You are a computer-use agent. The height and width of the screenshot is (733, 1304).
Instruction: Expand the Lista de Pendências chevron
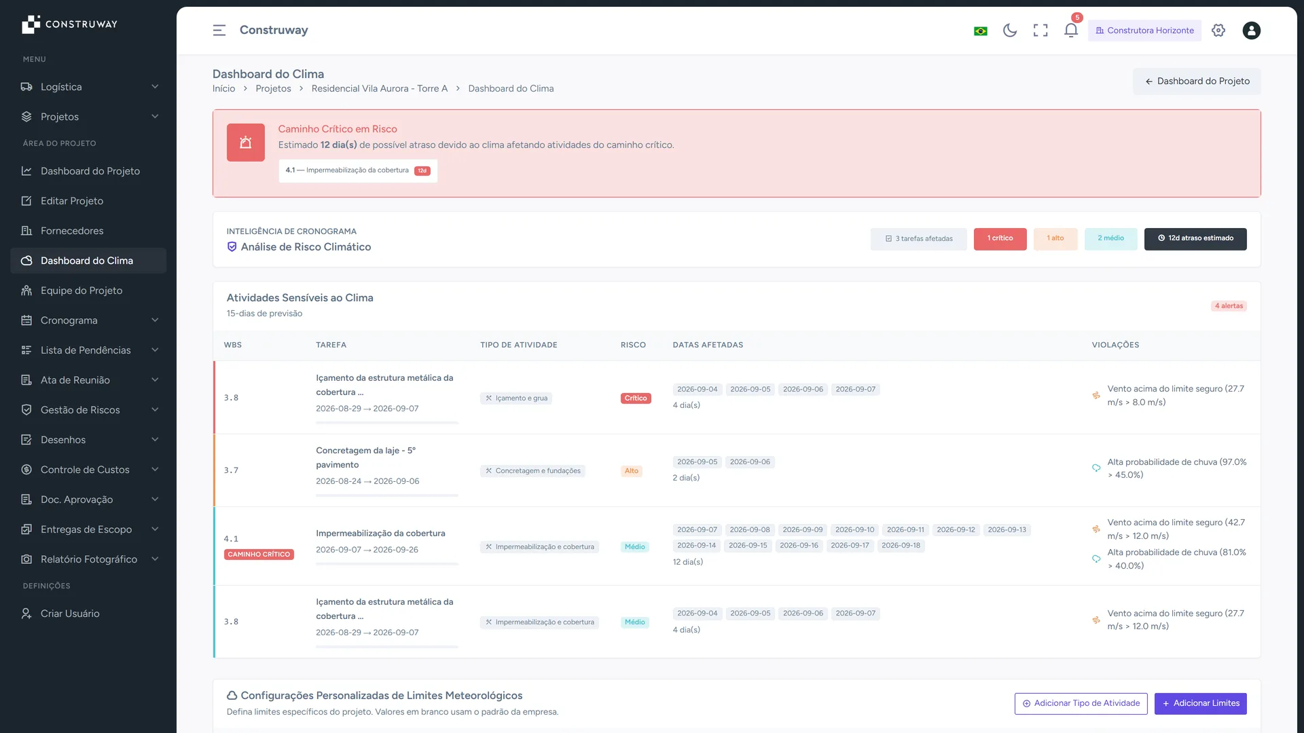pyautogui.click(x=155, y=350)
